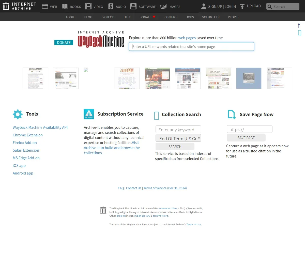The image size is (305, 254).
Task: Click the Collection Search icon
Action: (x=157, y=116)
